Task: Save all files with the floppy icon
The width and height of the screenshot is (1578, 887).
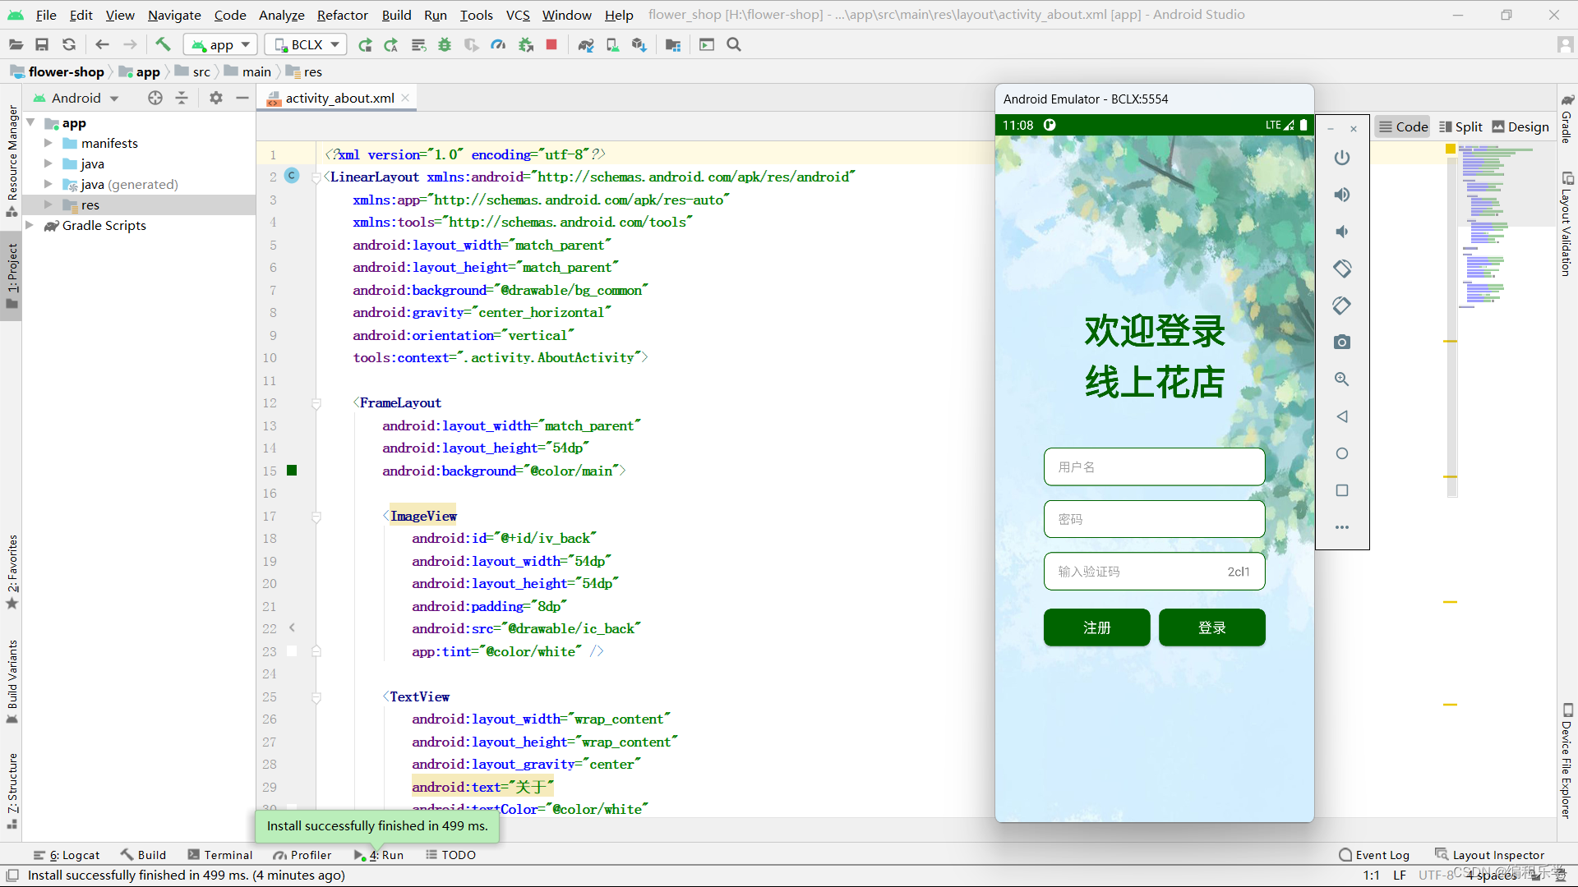Action: (42, 44)
